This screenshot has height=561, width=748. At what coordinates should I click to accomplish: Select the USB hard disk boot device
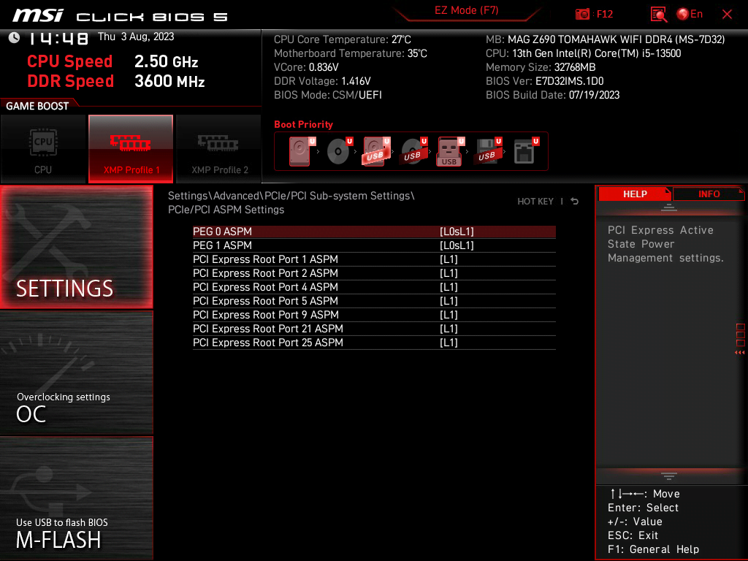coord(374,151)
